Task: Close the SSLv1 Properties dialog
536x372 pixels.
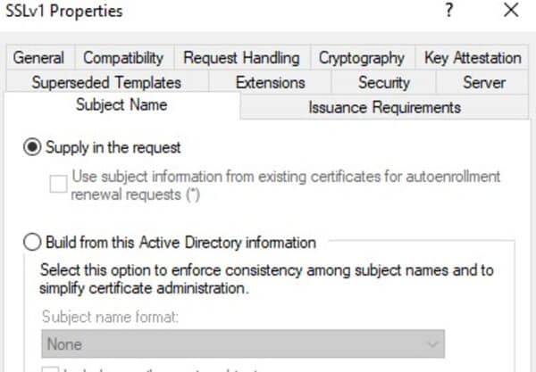Action: (511, 12)
